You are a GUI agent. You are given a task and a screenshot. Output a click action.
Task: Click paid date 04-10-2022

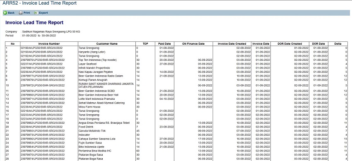(166, 99)
